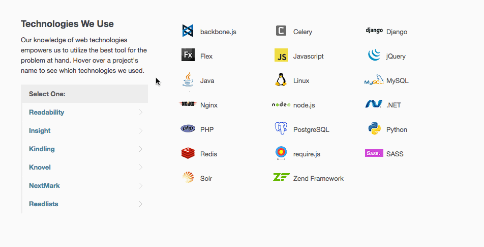484x247 pixels.
Task: Expand the Insight row chevron
Action: [140, 130]
